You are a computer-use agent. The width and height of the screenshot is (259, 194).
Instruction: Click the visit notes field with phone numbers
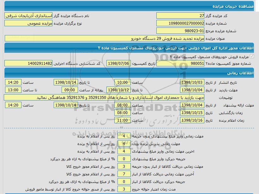pos(104,98)
